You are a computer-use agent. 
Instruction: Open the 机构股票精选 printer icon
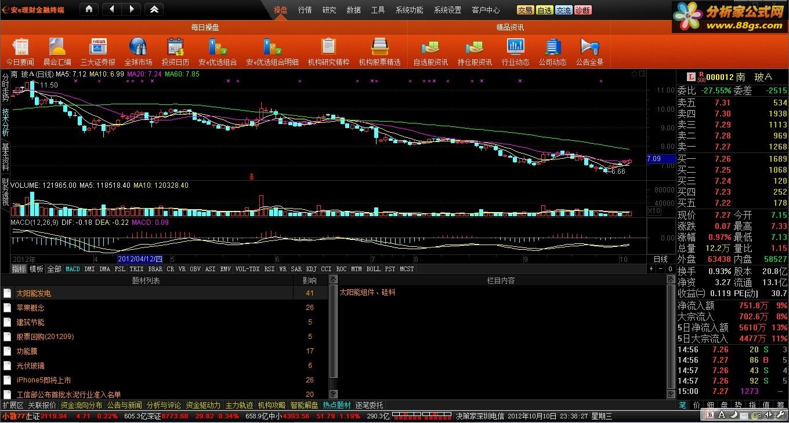click(x=379, y=48)
